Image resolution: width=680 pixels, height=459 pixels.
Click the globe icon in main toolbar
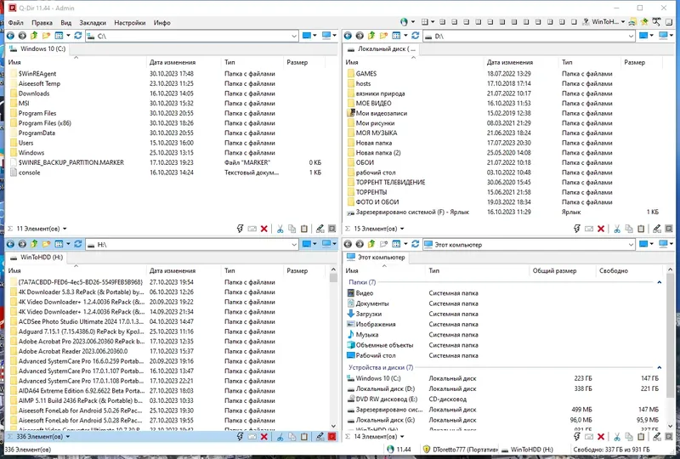coord(405,22)
